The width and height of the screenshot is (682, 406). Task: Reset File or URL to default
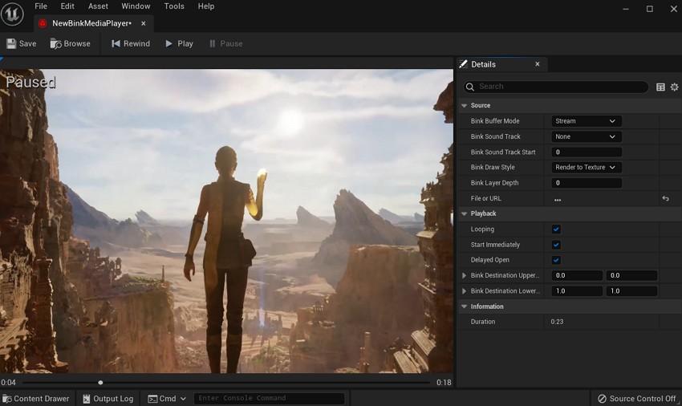[665, 198]
